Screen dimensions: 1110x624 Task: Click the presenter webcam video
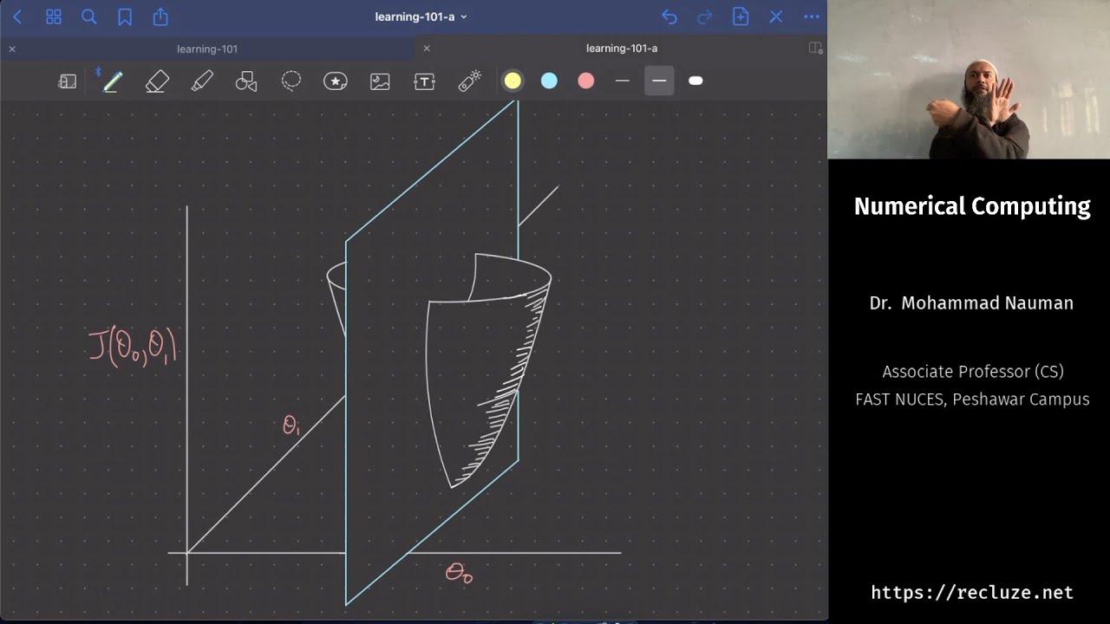coord(969,80)
